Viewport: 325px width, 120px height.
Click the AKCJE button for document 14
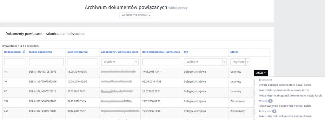(x=261, y=73)
